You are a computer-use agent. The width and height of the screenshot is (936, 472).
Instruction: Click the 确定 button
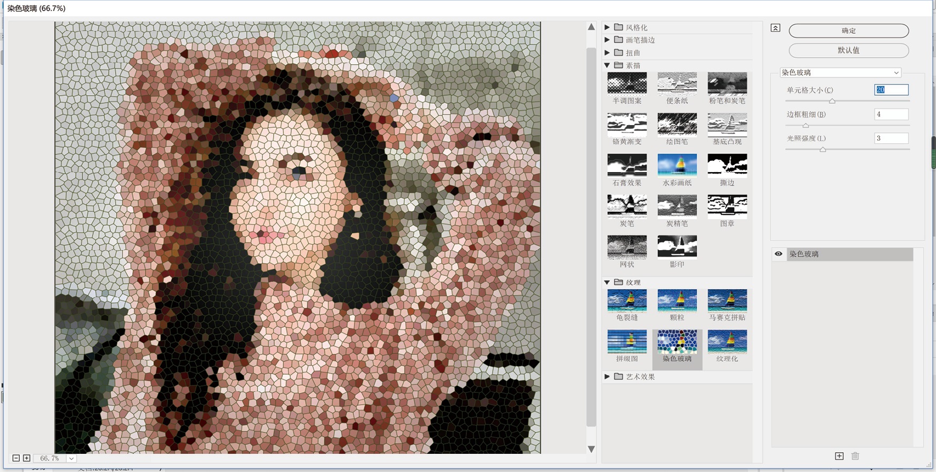pos(849,30)
